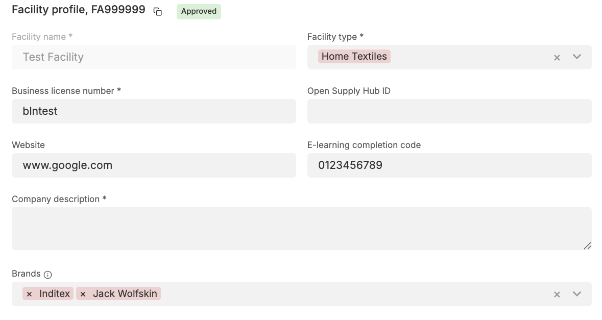Click the Approved status badge
The width and height of the screenshot is (602, 320).
tap(199, 11)
